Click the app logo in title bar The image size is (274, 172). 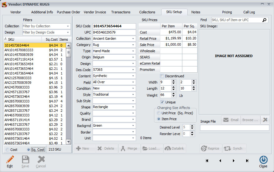pos(4,4)
